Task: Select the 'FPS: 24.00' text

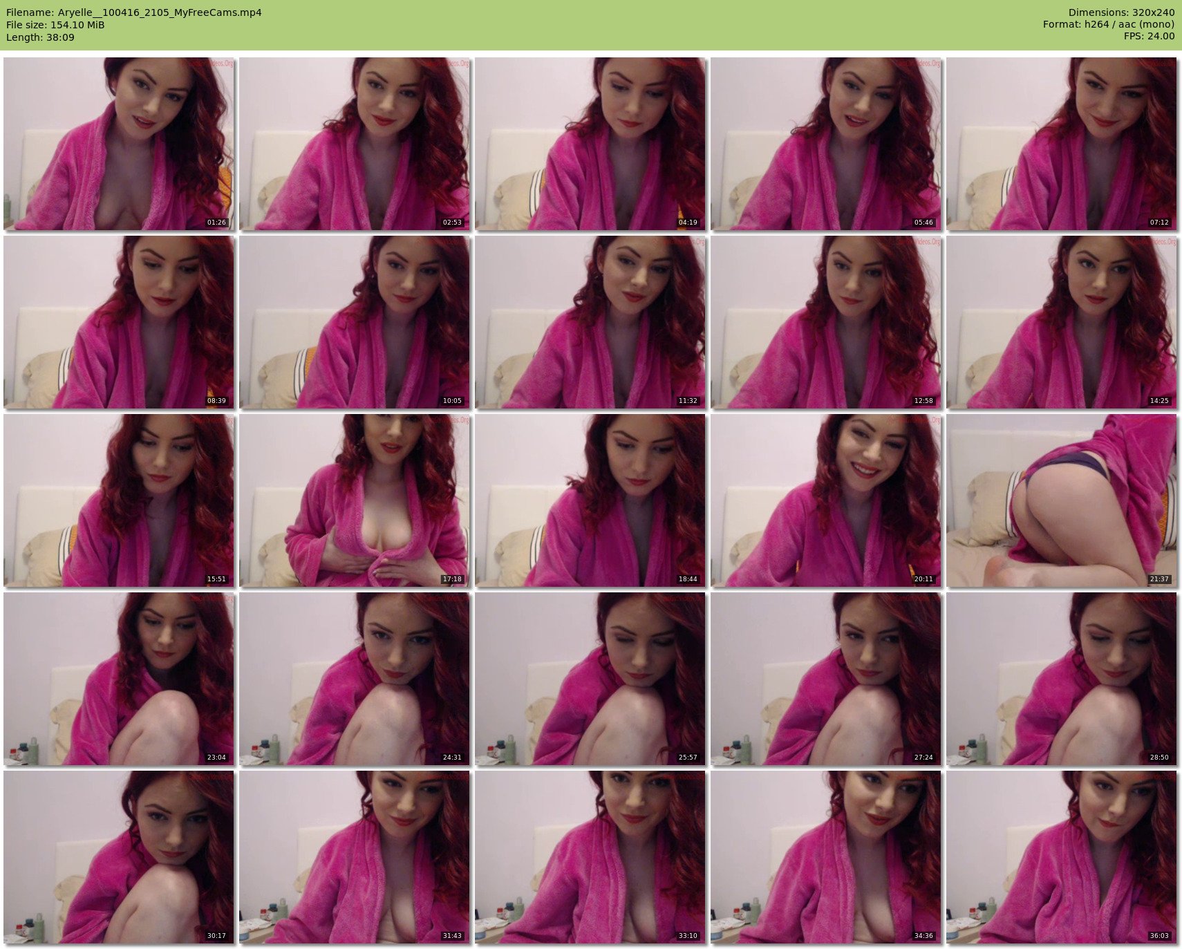Action: (x=1149, y=36)
